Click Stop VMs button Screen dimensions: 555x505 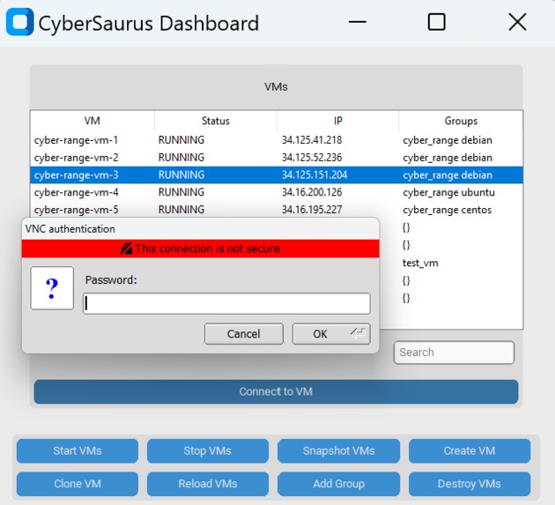[208, 451]
